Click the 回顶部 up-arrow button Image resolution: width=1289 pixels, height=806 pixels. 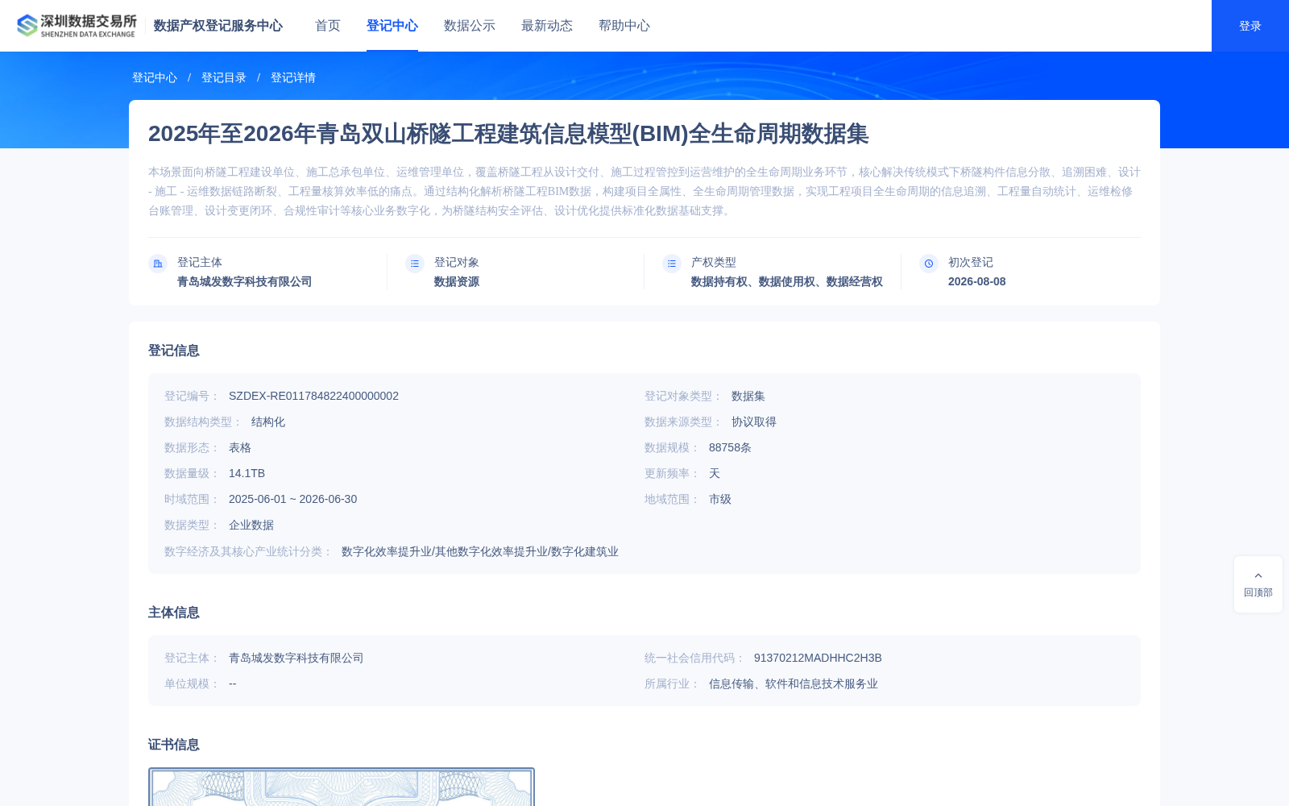1258,584
